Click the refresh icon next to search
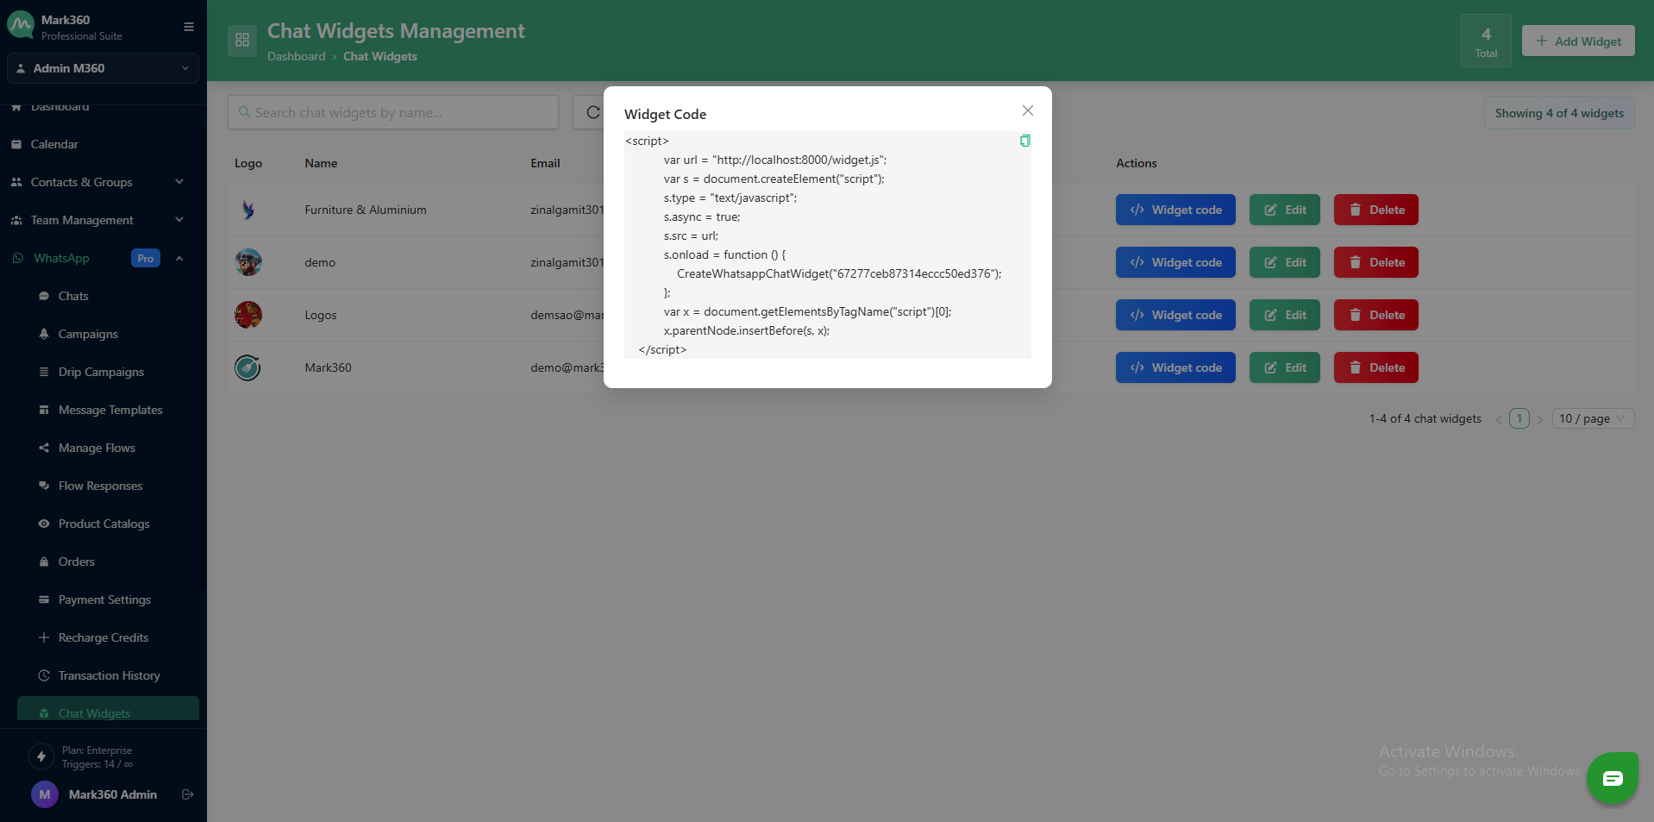The image size is (1654, 822). click(x=592, y=112)
